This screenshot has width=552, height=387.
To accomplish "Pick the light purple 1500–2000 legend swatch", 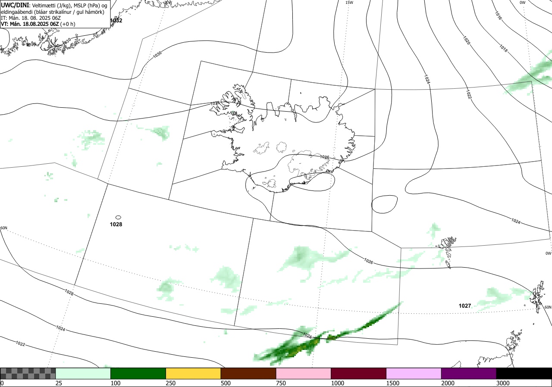I will tap(414, 373).
